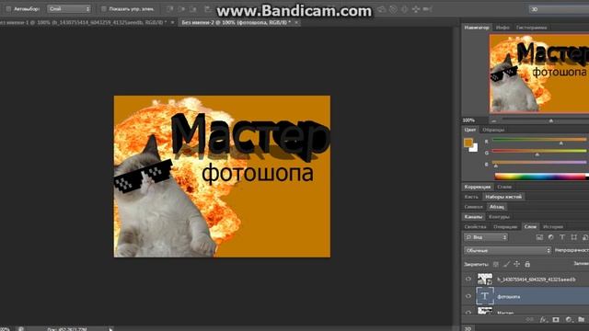
Task: Hide the h_1430755414 layer eye
Action: tap(468, 280)
